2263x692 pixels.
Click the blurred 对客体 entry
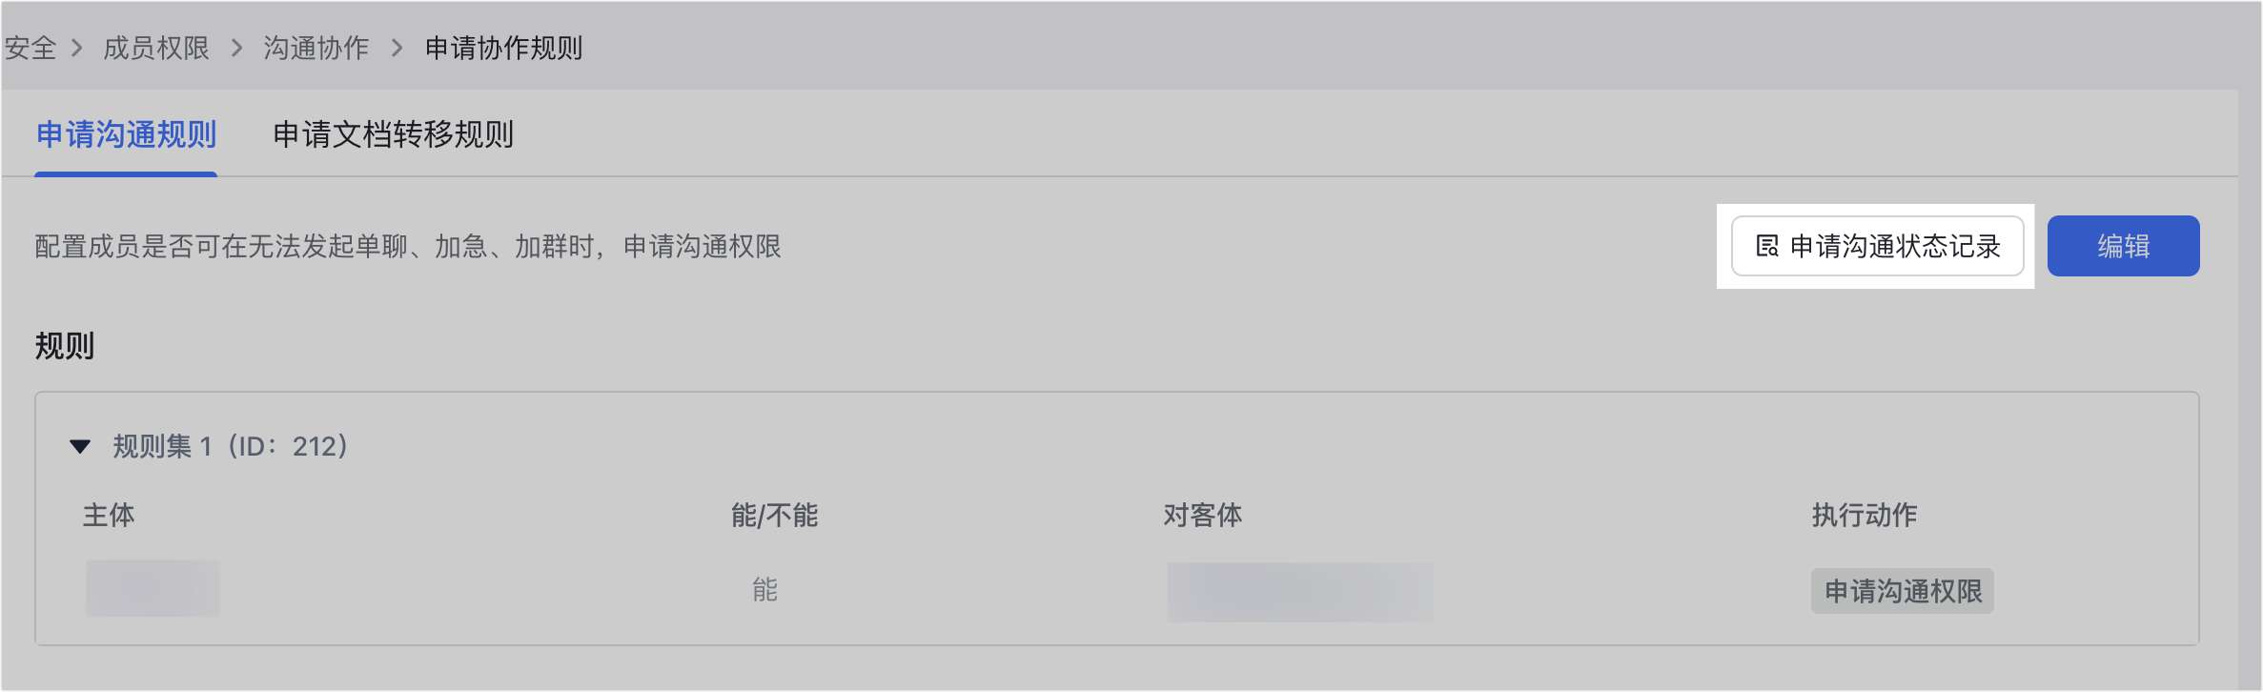tap(1300, 592)
